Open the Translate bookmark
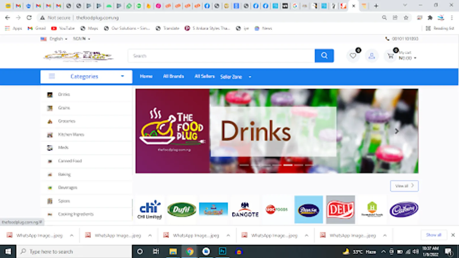The width and height of the screenshot is (459, 258). tap(168, 28)
